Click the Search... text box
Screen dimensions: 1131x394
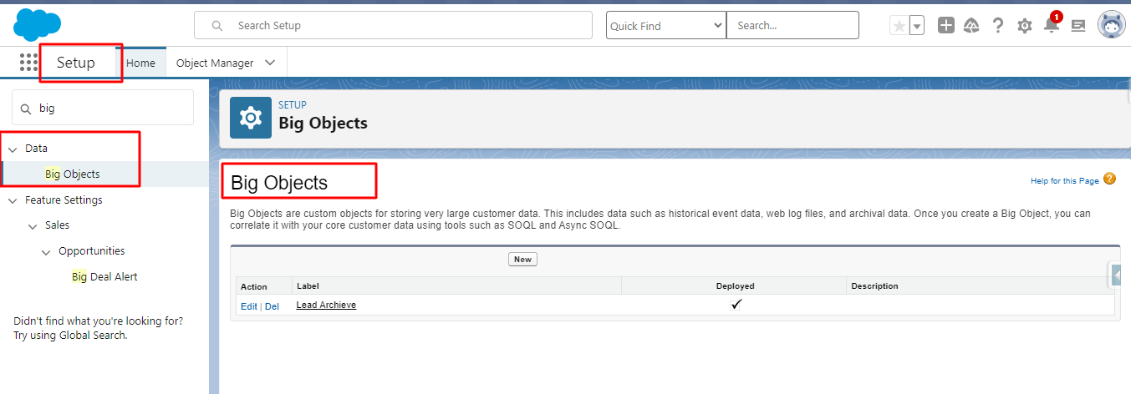[x=792, y=26]
